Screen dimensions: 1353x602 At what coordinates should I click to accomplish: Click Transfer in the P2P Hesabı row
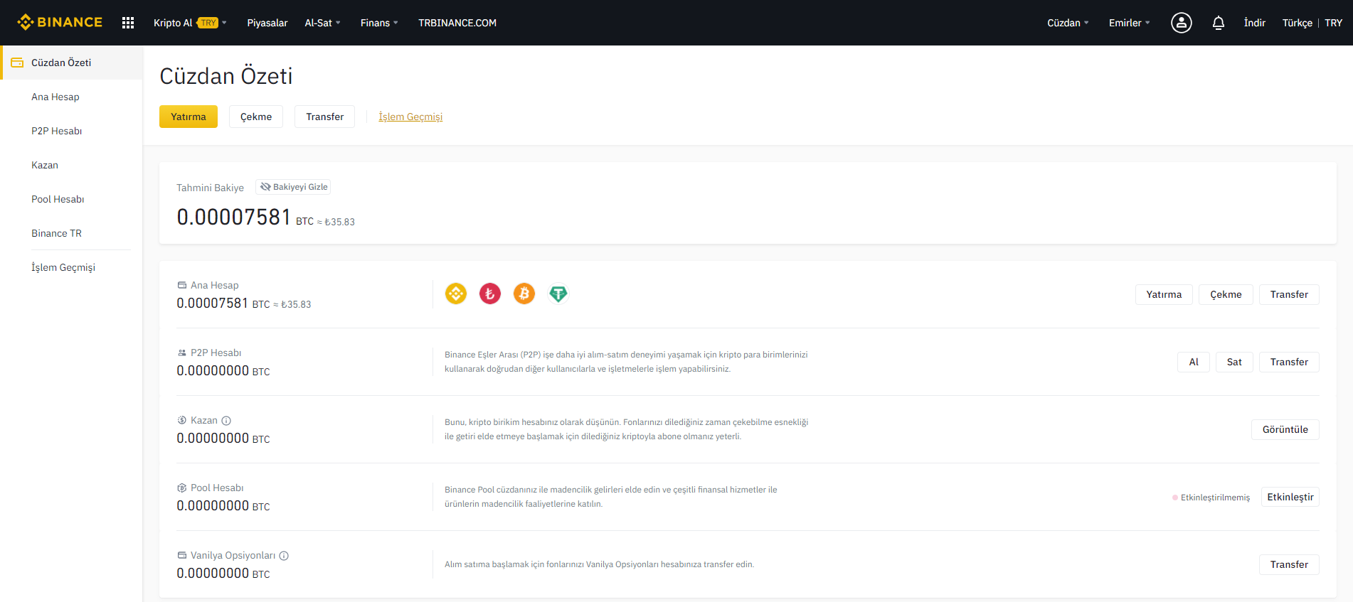point(1289,362)
